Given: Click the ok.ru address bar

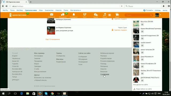Looking at the screenshot, I should pos(65,6).
